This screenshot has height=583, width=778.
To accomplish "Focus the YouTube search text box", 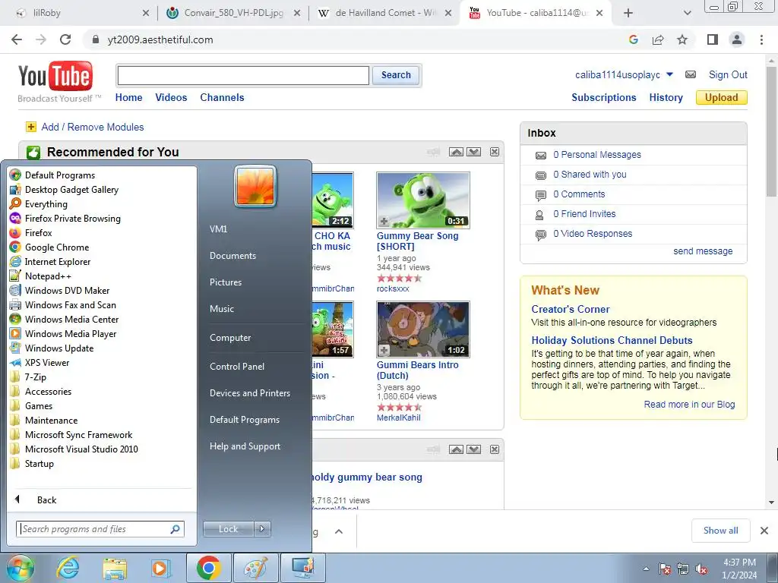I will click(243, 75).
